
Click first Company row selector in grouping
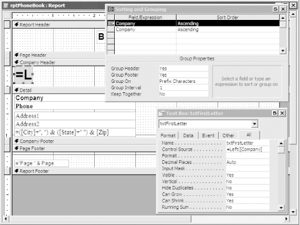point(111,23)
